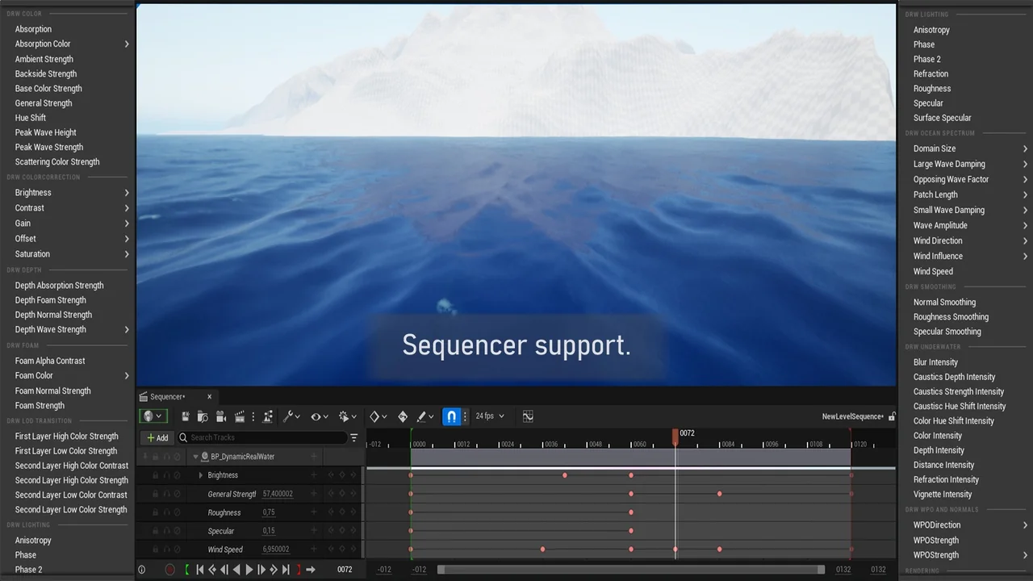Click the NewLevelSequence breadcrumb label
Screen dimensions: 1033x581
tap(852, 416)
